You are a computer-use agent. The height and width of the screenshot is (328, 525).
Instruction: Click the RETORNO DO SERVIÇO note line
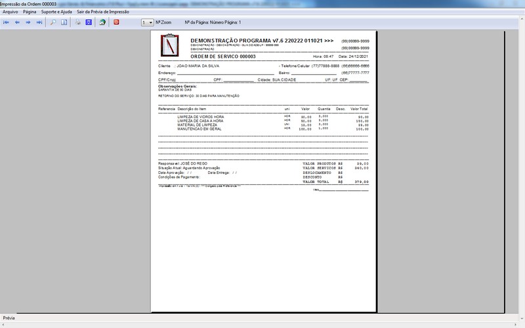tap(199, 96)
